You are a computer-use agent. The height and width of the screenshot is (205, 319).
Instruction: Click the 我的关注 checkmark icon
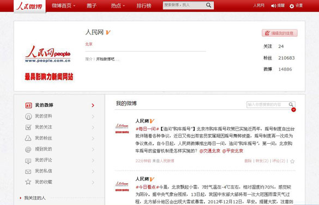[x=28, y=127]
